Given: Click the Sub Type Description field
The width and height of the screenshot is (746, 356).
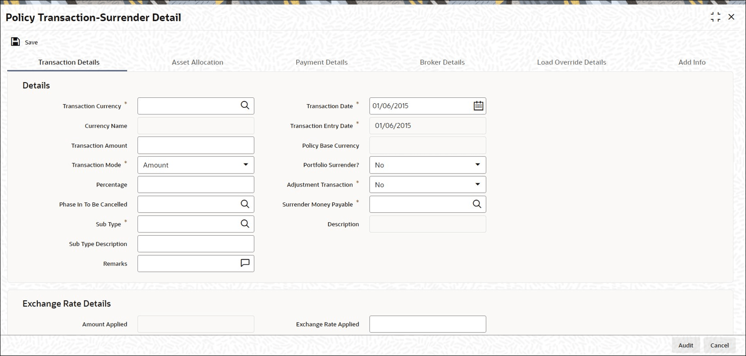Looking at the screenshot, I should [x=196, y=244].
